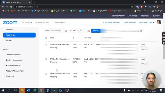165x93 pixels.
Task: Select Recordings in sidebar
Action: coord(19,35)
